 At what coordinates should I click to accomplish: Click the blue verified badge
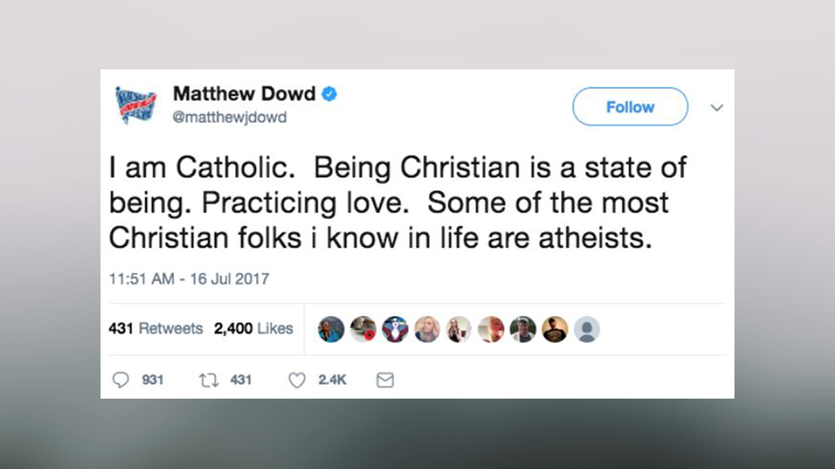[x=329, y=93]
